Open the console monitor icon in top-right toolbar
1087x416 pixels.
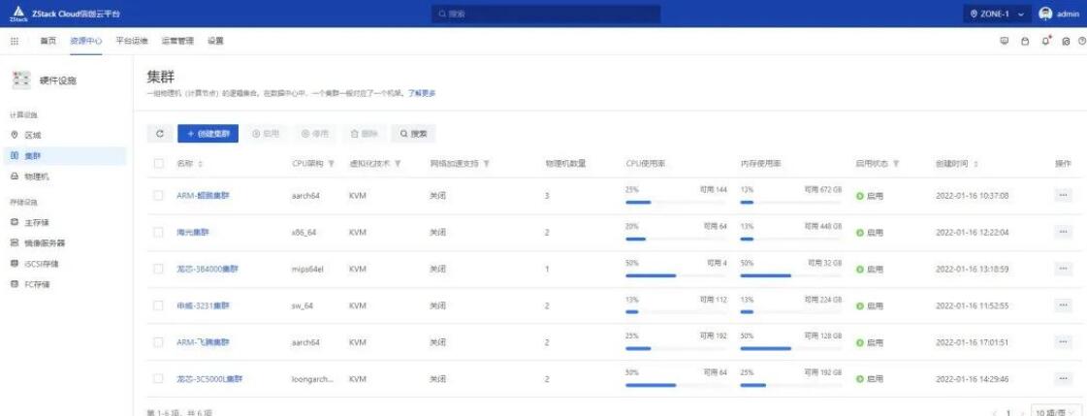click(1004, 41)
